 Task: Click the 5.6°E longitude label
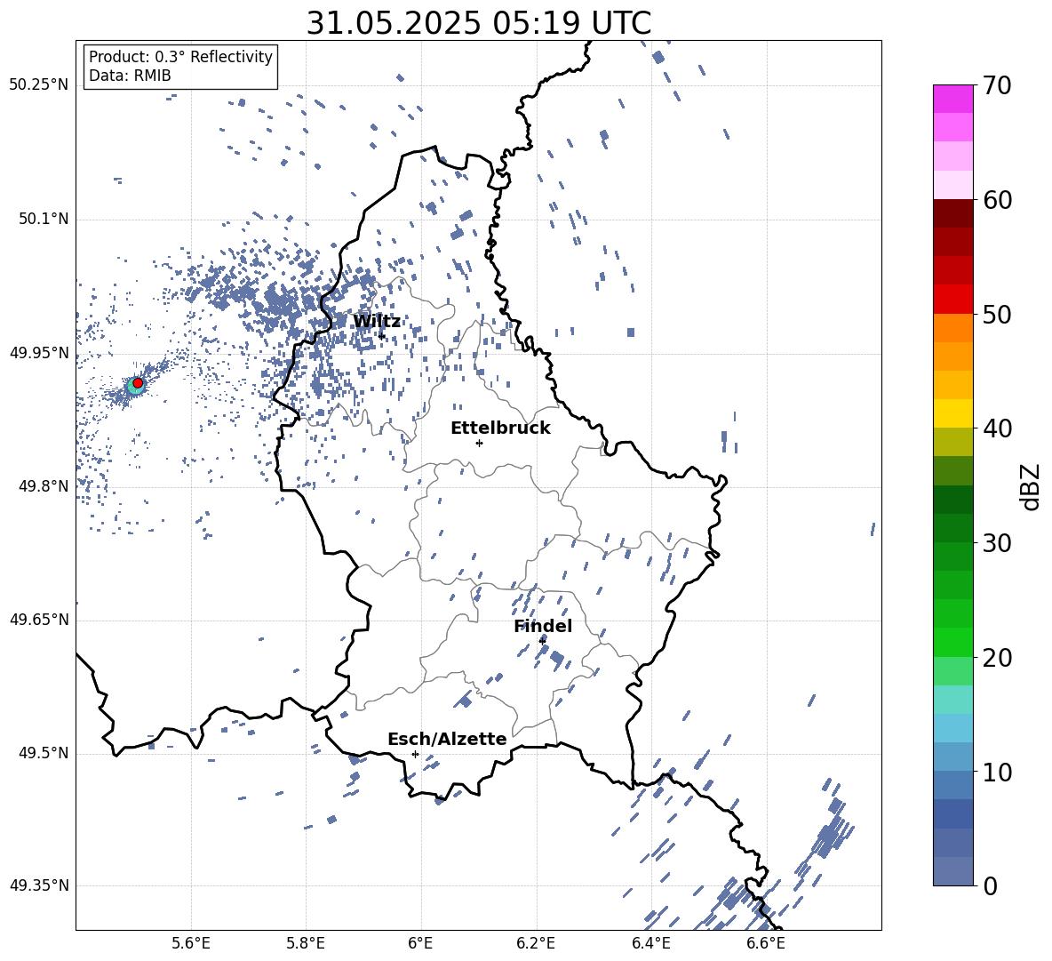click(x=191, y=943)
